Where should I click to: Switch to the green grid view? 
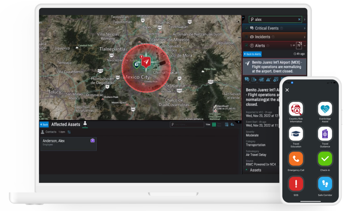(x=214, y=124)
